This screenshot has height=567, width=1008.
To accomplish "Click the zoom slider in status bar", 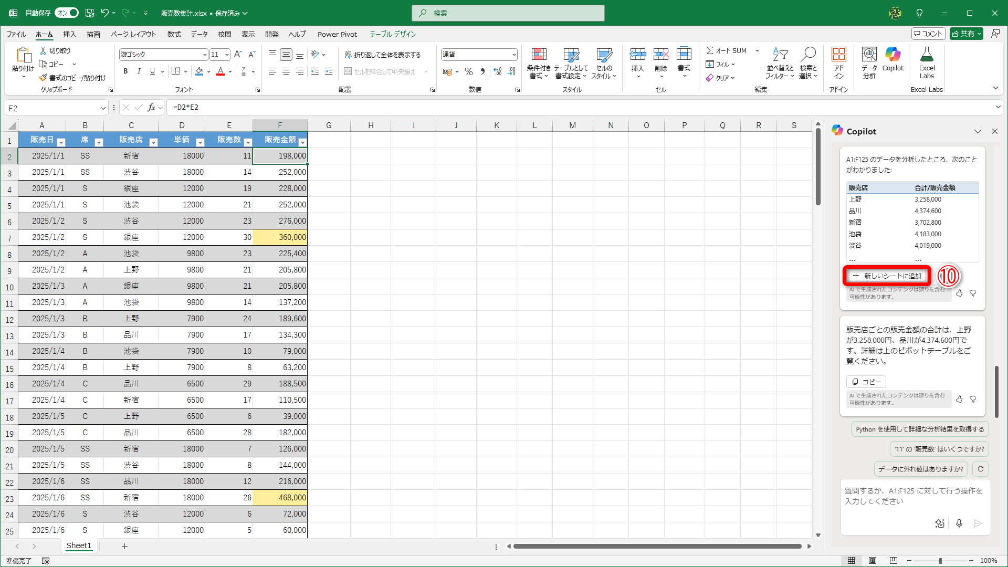I will click(x=940, y=561).
